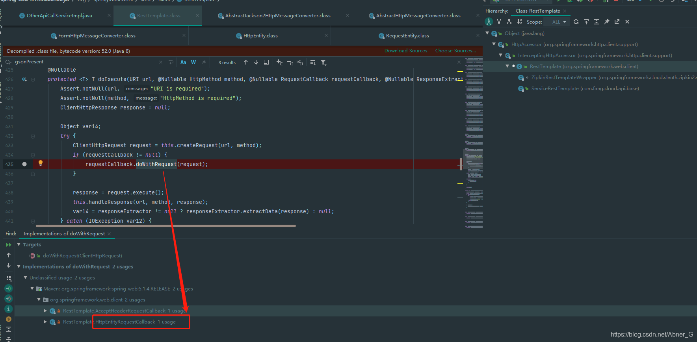This screenshot has width=697, height=342.
Task: Collapse Object (java.lang) hierarchy node
Action: click(487, 33)
